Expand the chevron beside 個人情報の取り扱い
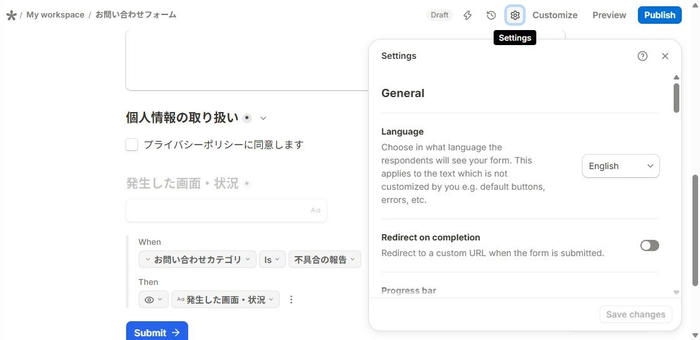The height and width of the screenshot is (340, 700). pyautogui.click(x=263, y=118)
